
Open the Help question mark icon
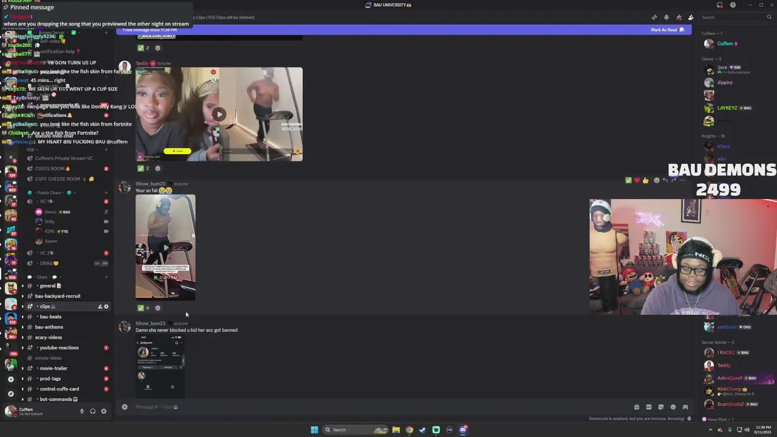tap(733, 5)
